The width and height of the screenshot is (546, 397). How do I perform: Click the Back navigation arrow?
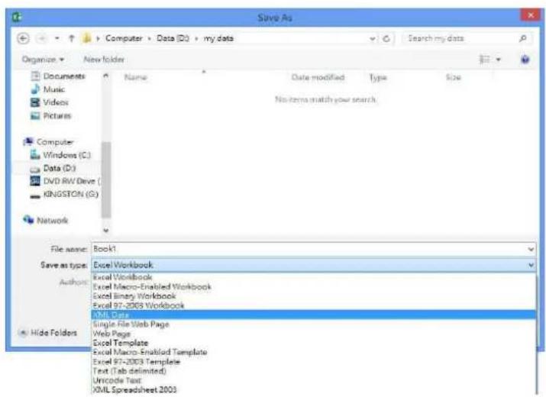(x=24, y=38)
